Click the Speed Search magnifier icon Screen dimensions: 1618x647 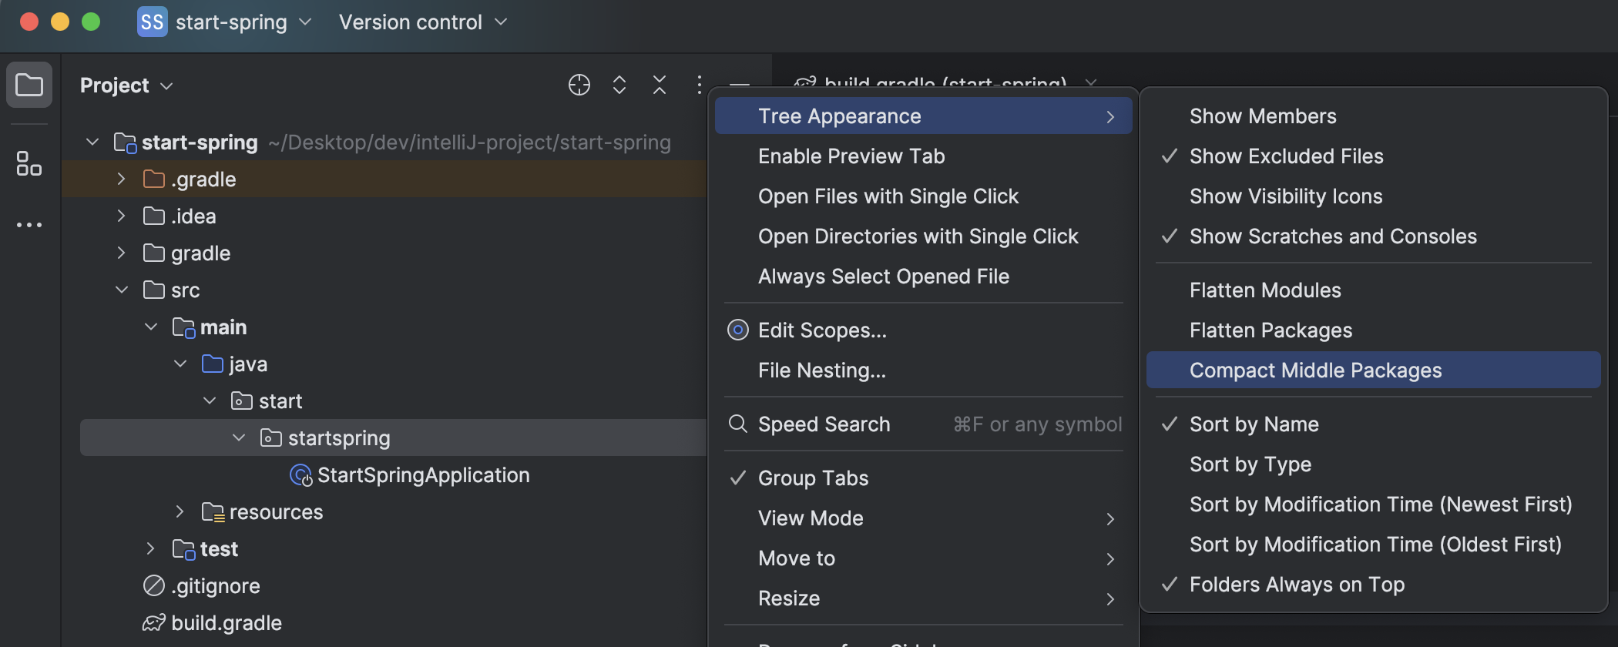click(738, 424)
